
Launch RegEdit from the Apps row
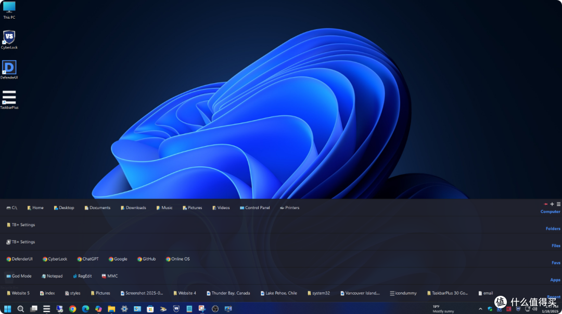click(82, 276)
